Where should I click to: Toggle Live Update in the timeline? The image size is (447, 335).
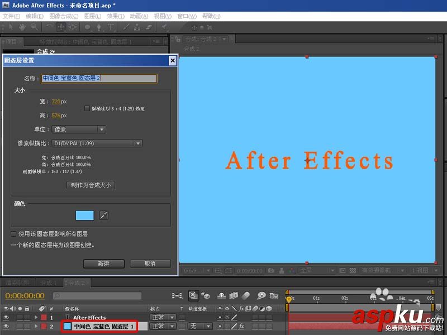pos(193,295)
